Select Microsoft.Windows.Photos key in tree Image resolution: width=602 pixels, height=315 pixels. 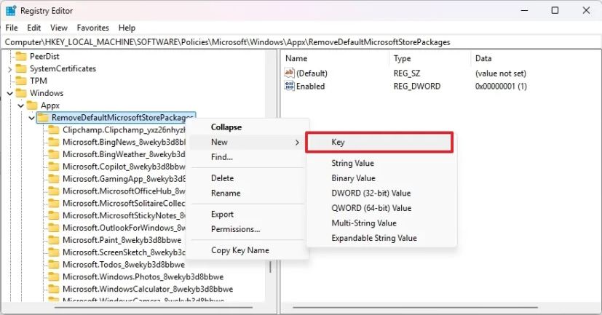[x=143, y=276]
